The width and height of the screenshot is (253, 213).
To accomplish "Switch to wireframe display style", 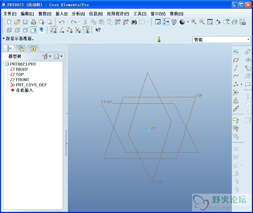I will pos(9,30).
